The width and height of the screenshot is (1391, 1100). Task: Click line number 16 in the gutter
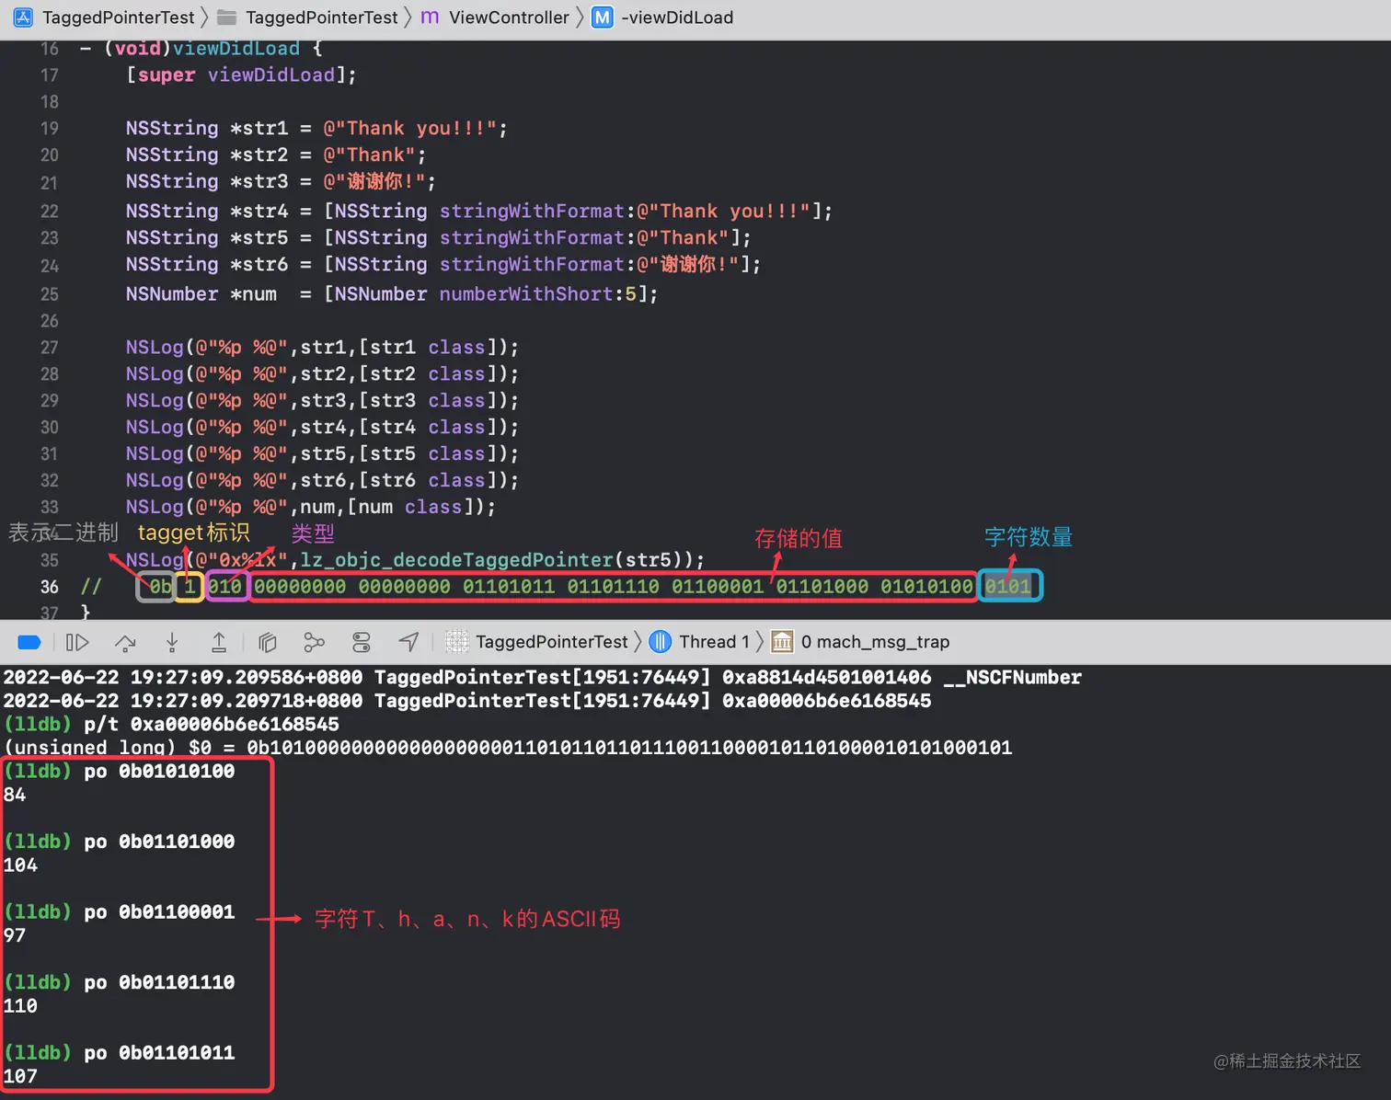tap(50, 49)
